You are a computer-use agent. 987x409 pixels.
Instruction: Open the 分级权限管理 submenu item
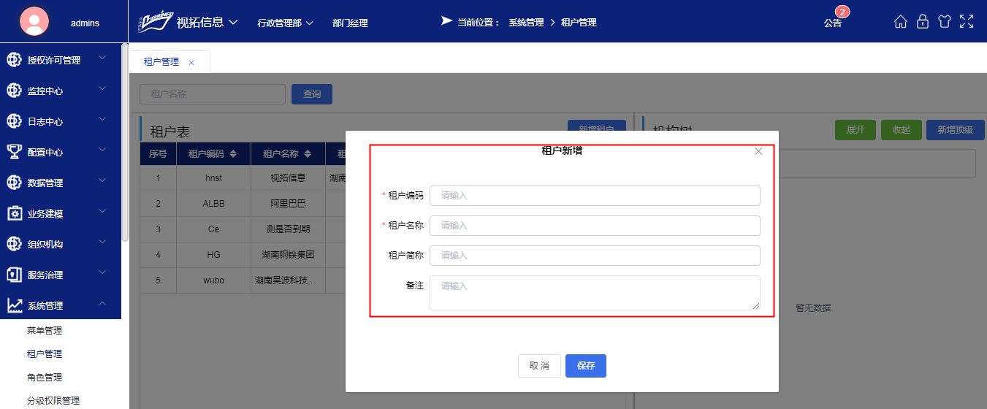coord(53,400)
